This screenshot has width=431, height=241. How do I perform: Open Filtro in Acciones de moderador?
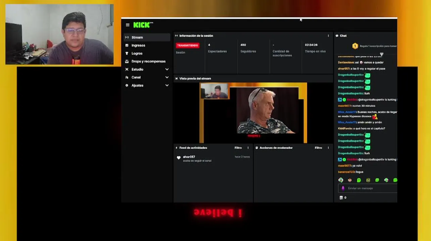tap(318, 148)
